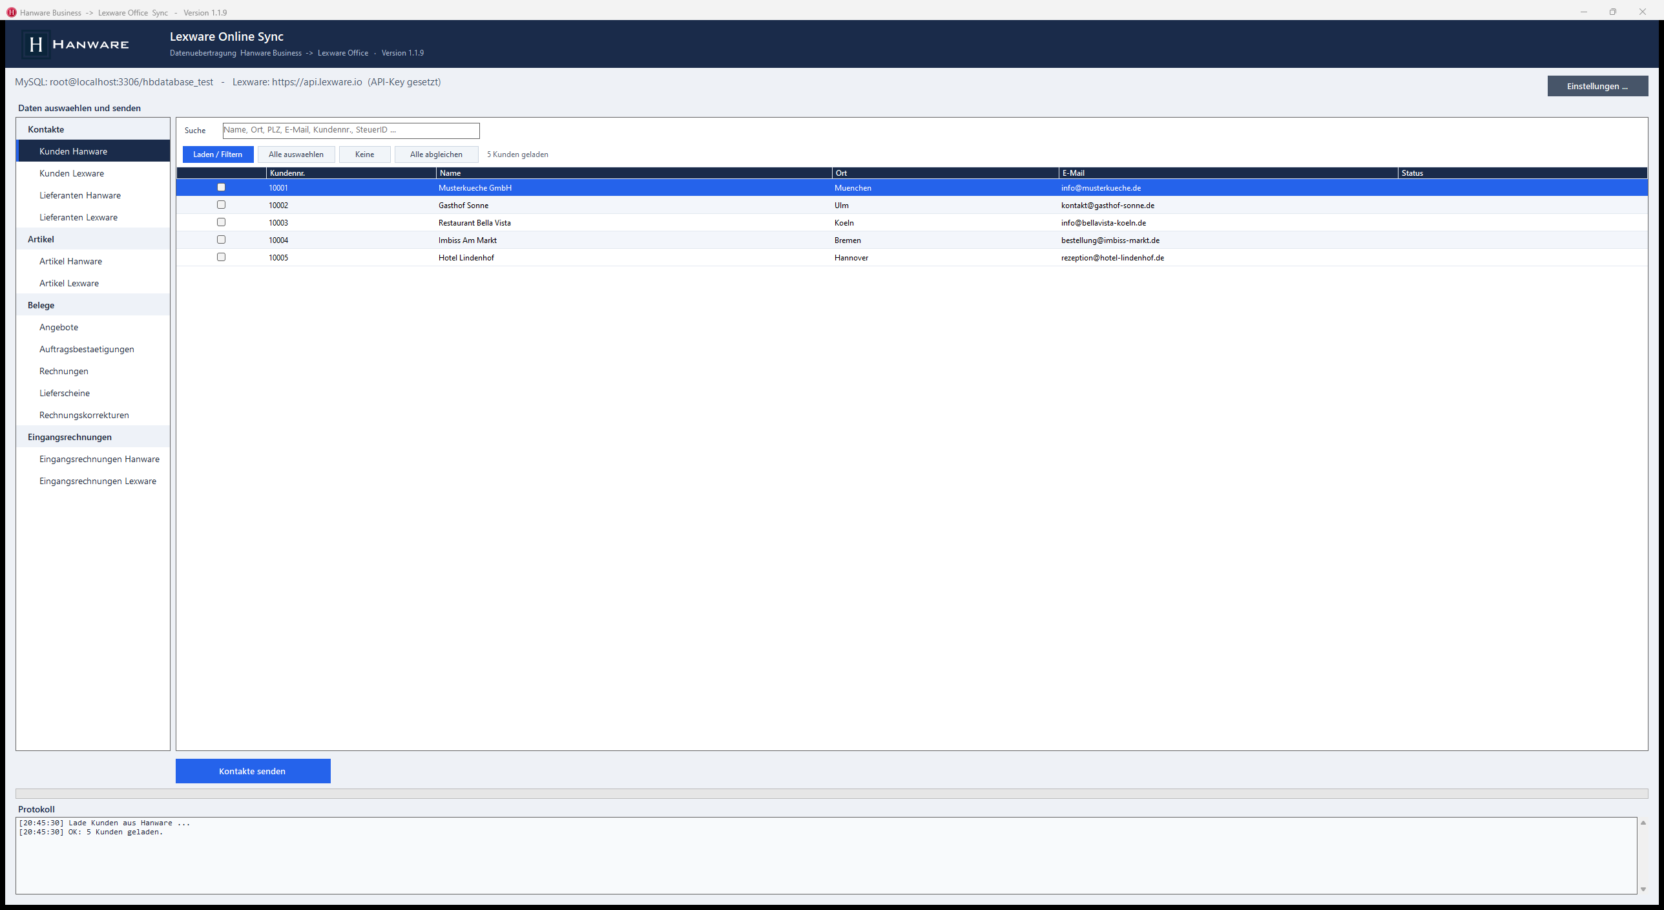Open Einstellungen settings button
Viewport: 1664px width, 910px height.
pyautogui.click(x=1597, y=86)
